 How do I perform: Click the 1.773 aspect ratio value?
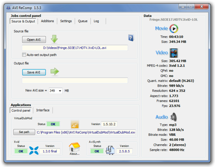pyautogui.click(x=174, y=96)
